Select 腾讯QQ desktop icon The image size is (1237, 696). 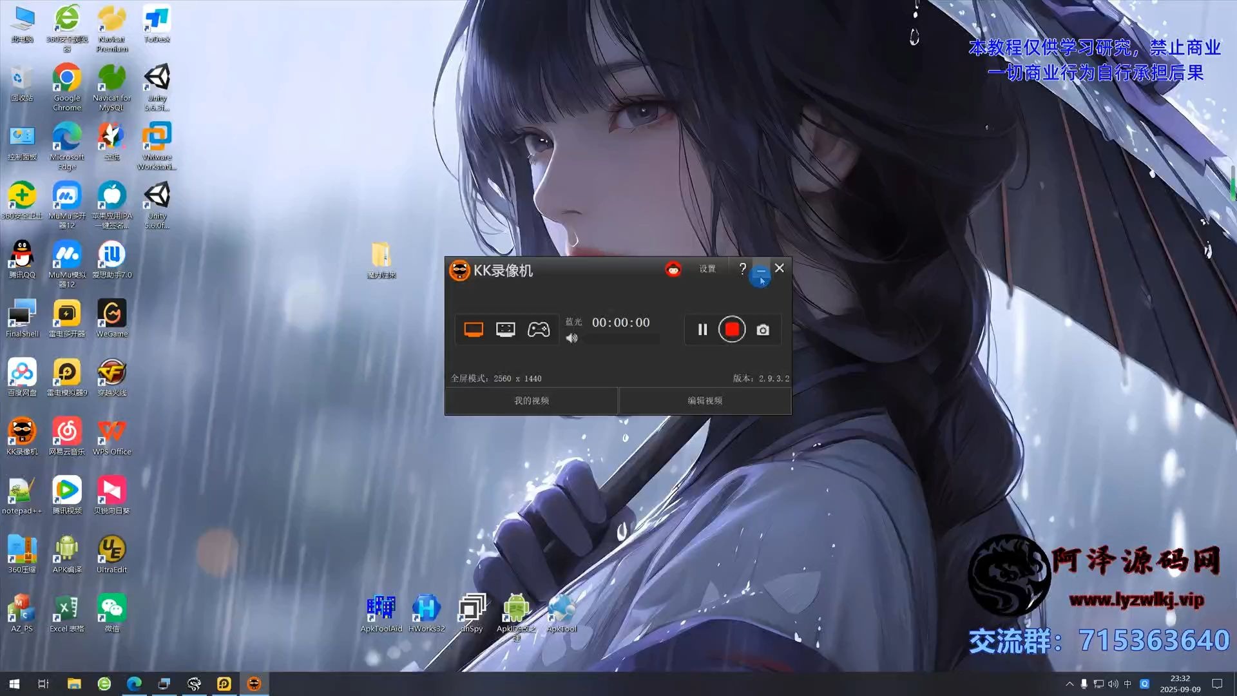coord(22,259)
